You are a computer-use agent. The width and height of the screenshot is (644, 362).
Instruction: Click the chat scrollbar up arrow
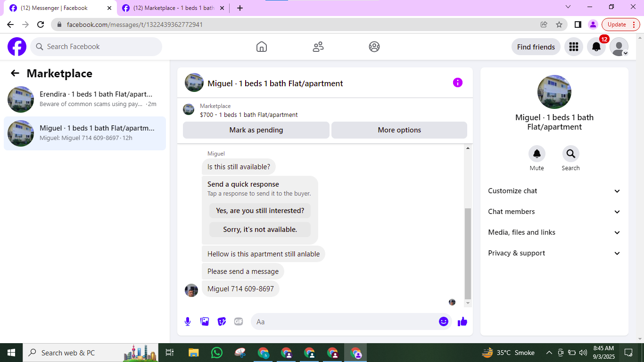(468, 148)
